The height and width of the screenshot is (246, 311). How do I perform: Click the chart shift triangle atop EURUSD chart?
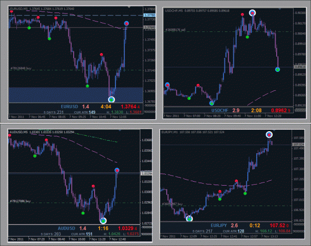pyautogui.click(x=129, y=7)
